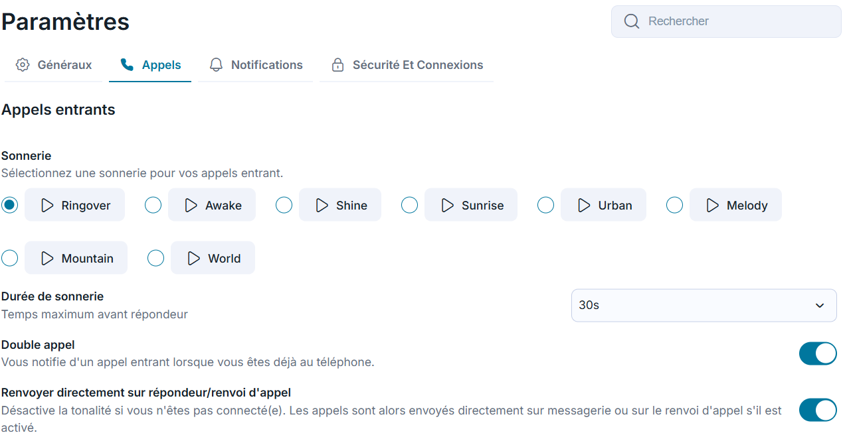Go to Sécurité Et Connexions tab

pos(407,65)
